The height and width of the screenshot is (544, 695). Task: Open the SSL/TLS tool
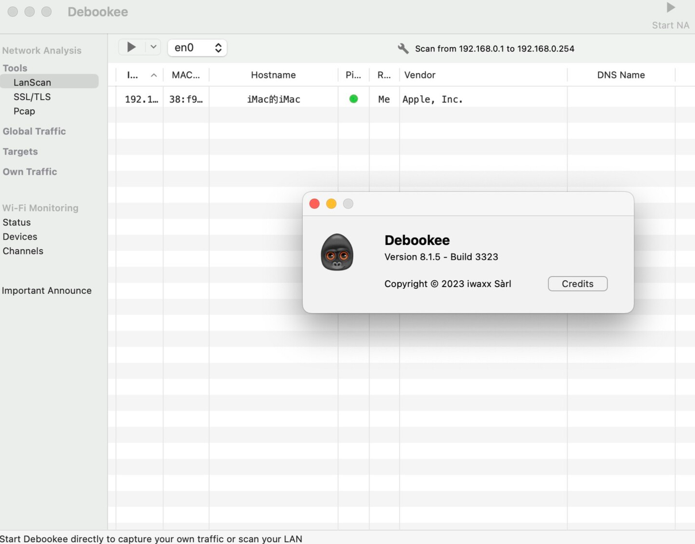click(x=32, y=97)
